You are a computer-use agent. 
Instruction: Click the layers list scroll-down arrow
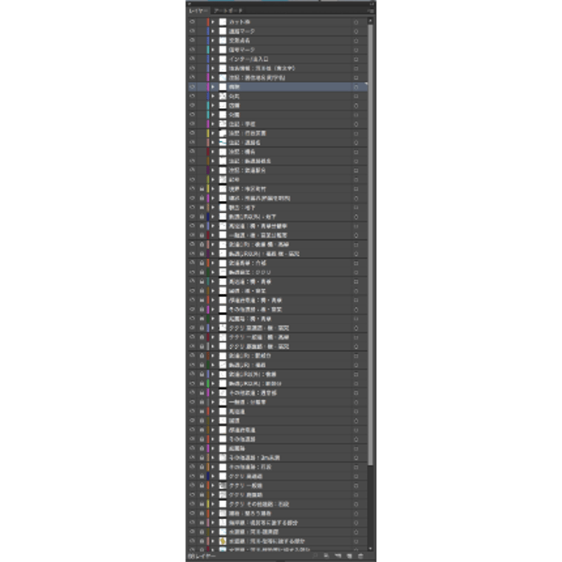pyautogui.click(x=370, y=549)
